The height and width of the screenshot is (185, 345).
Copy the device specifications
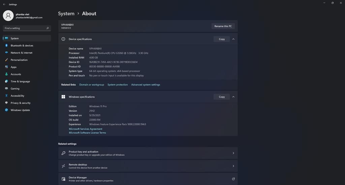(222, 39)
